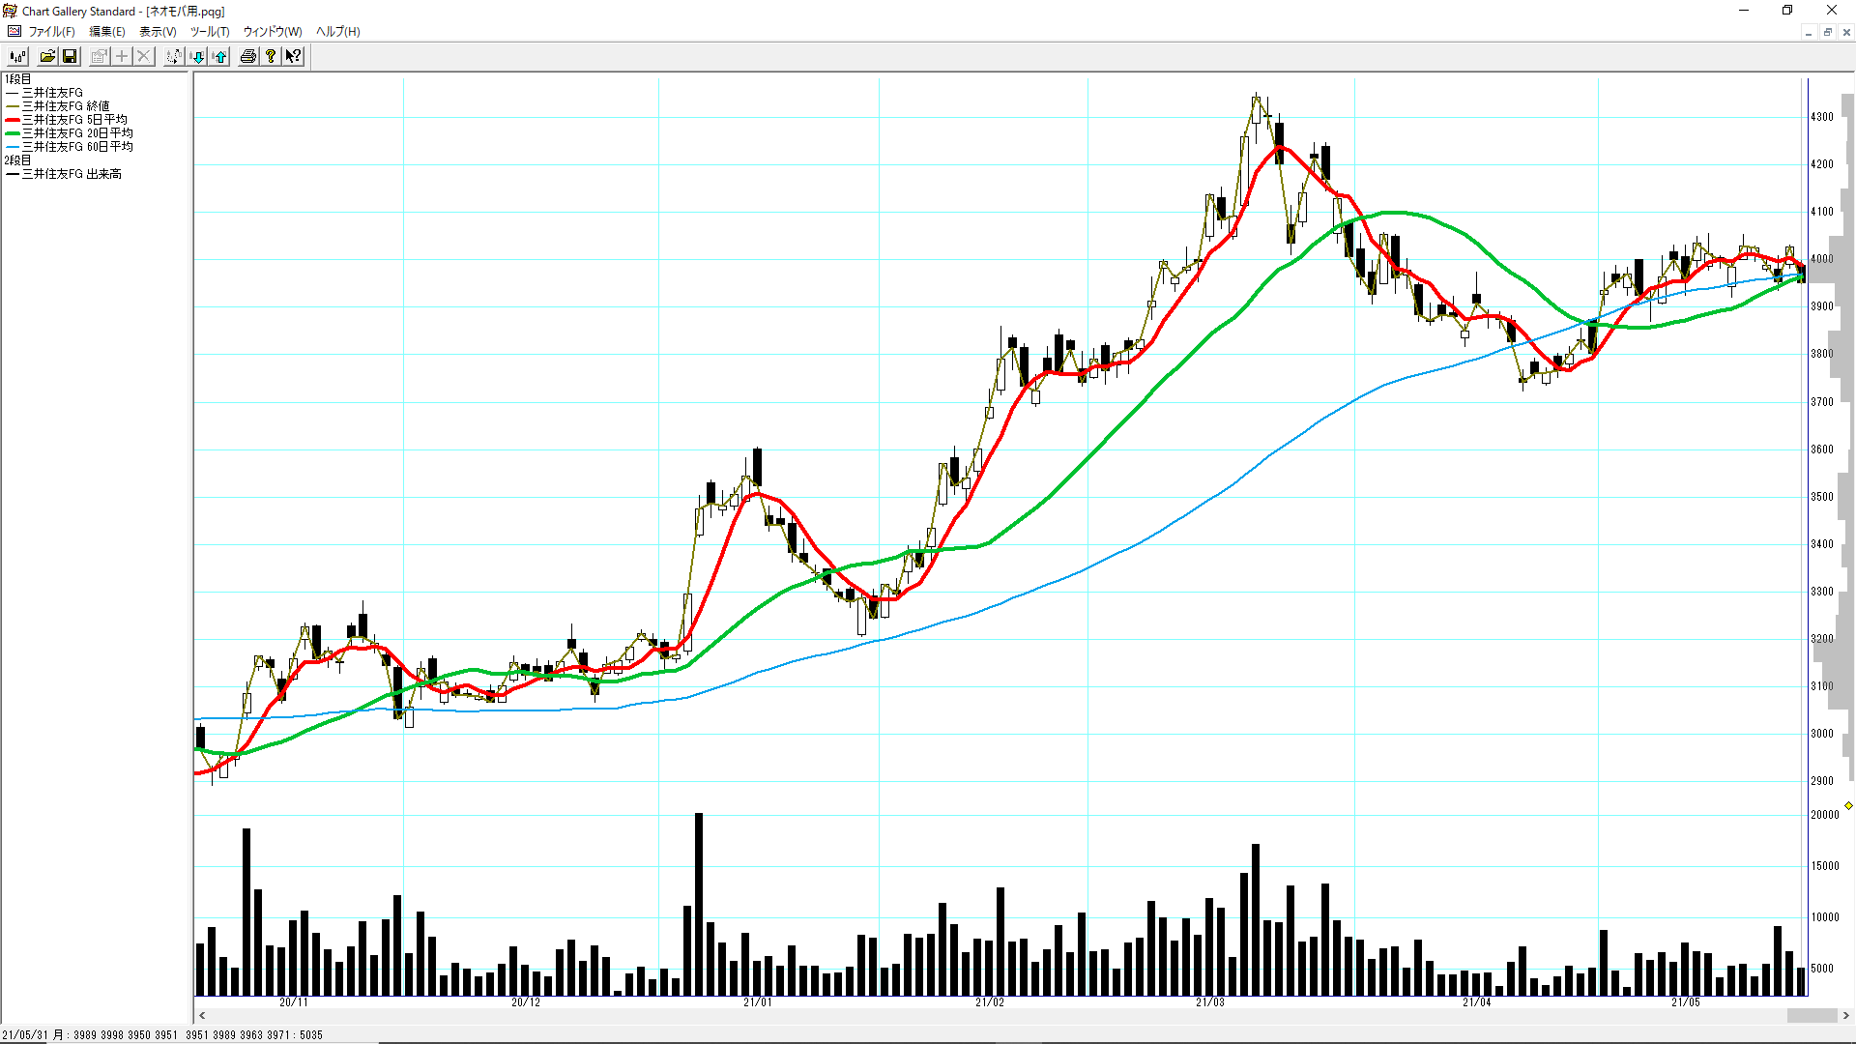
Task: Select 三井住友FG 20日平均 legend entry
Action: 77,133
